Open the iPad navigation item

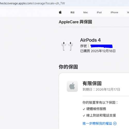pos(99,12)
